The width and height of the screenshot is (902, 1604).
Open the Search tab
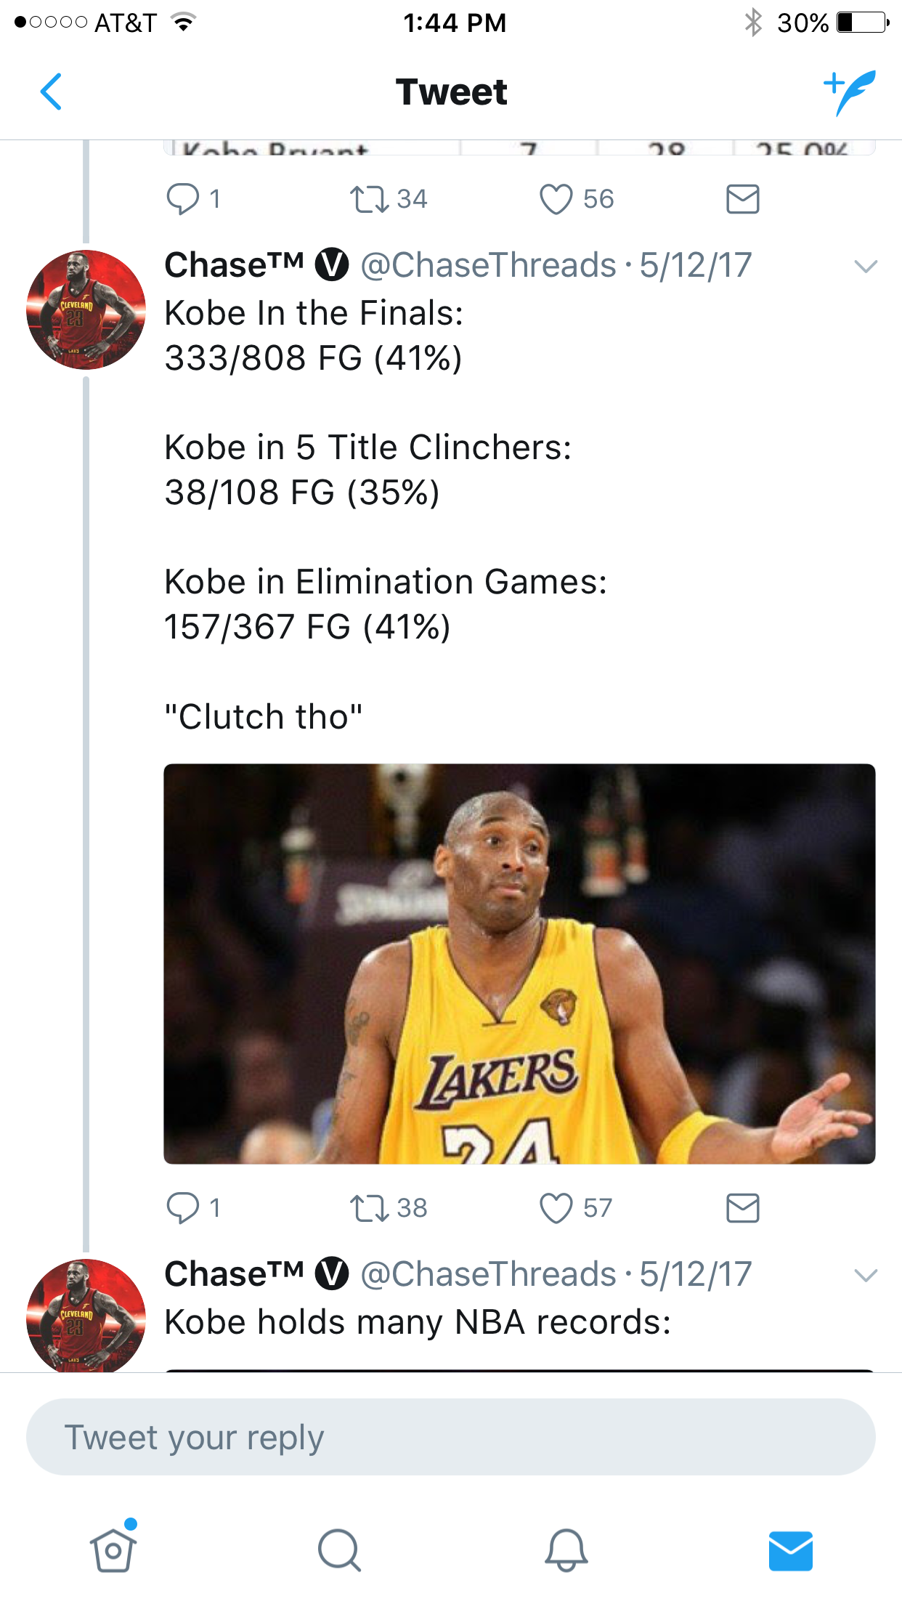tap(339, 1550)
